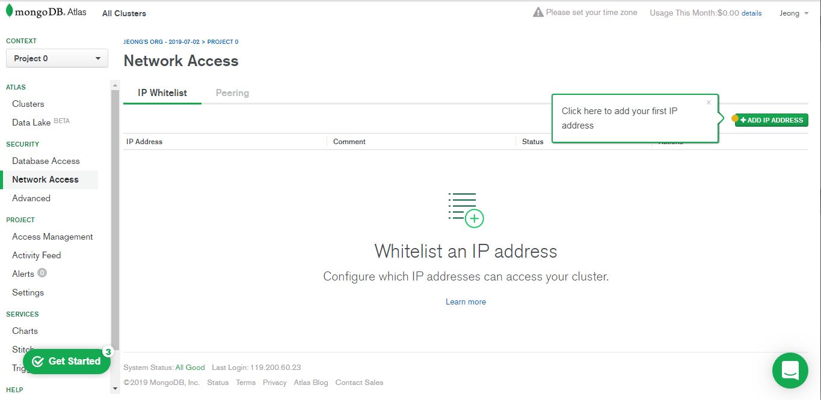Click the MongoDB Atlas leaf logo
Screen dimensions: 821x400
[x=10, y=11]
